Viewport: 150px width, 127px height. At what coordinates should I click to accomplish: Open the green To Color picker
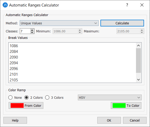126,105
